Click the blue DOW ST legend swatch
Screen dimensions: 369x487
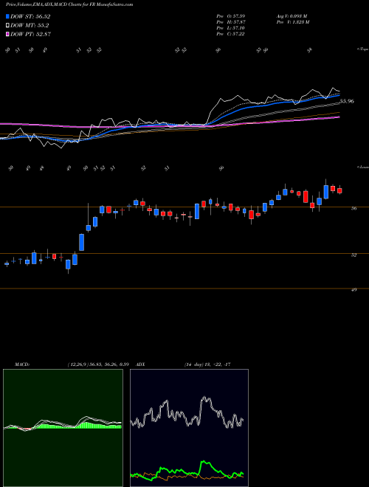[7, 16]
